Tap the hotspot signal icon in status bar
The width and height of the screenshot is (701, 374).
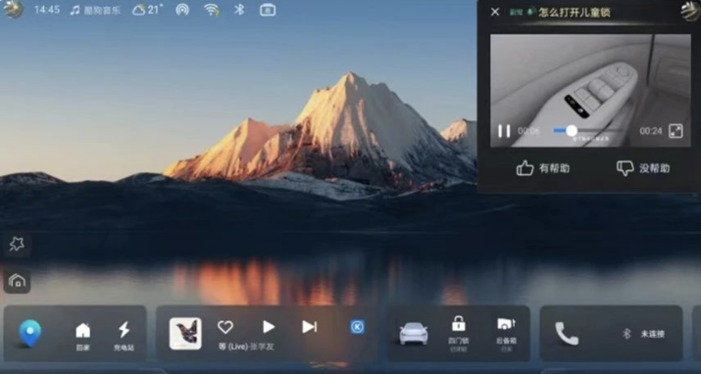[x=182, y=10]
